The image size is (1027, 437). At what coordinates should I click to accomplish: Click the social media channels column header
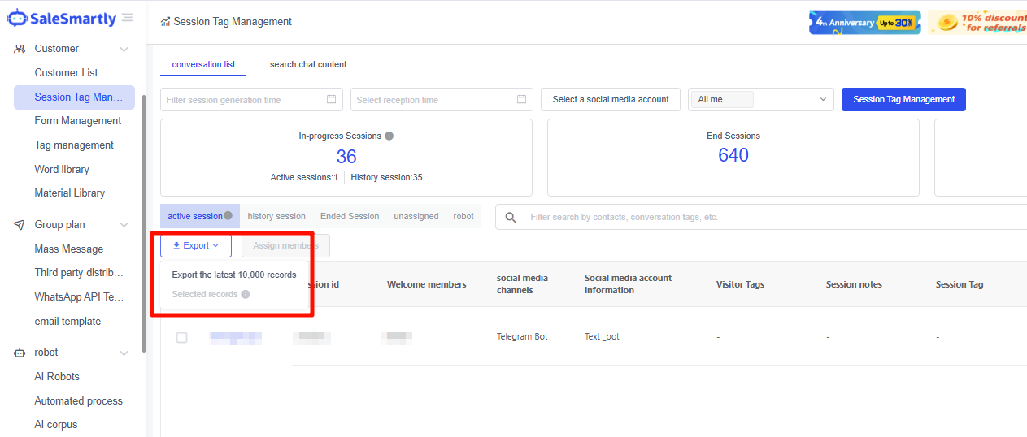coord(522,284)
